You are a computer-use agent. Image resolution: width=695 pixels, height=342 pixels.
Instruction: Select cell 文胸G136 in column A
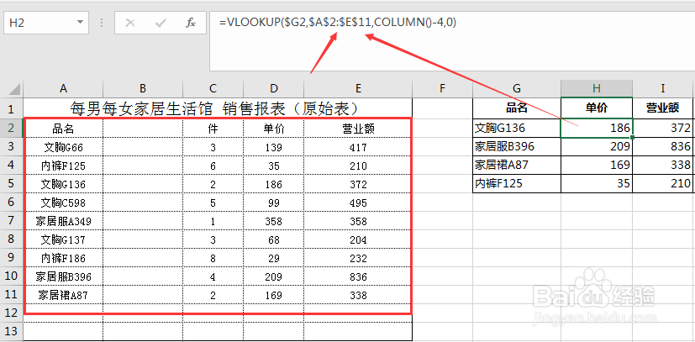(63, 184)
